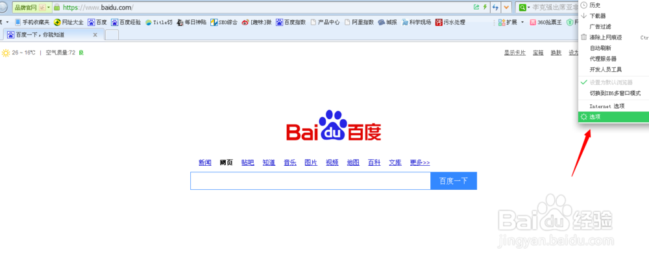Open the 百科 link
This screenshot has width=649, height=263.
(x=374, y=163)
